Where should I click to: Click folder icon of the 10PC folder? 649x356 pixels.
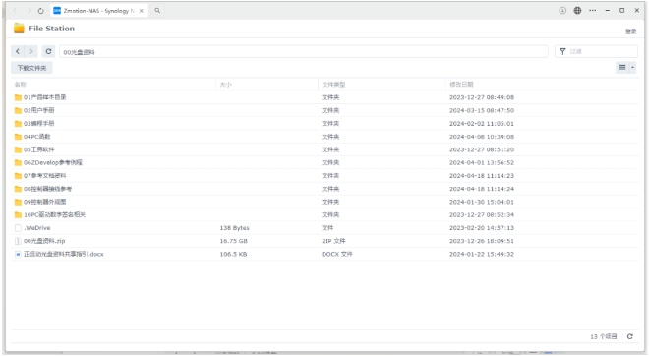click(18, 214)
